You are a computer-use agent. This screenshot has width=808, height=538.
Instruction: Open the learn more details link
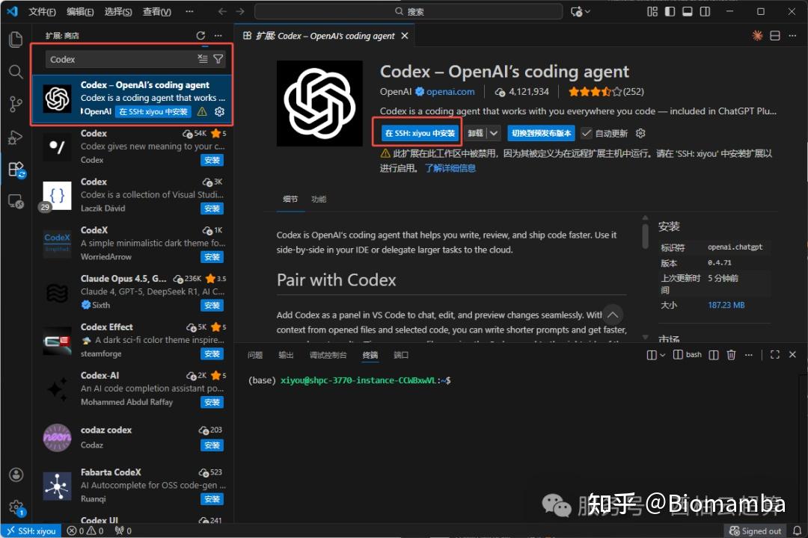click(450, 168)
